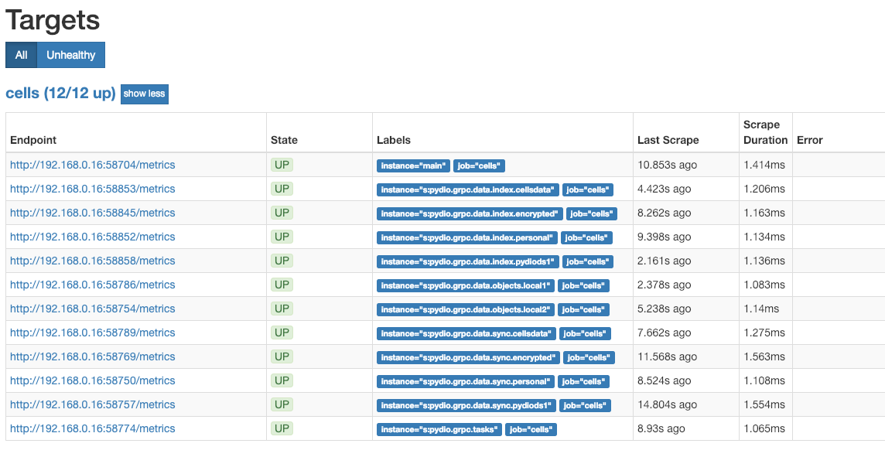885x457 pixels.
Task: Click the 11.568s ago last scrape value
Action: click(667, 356)
